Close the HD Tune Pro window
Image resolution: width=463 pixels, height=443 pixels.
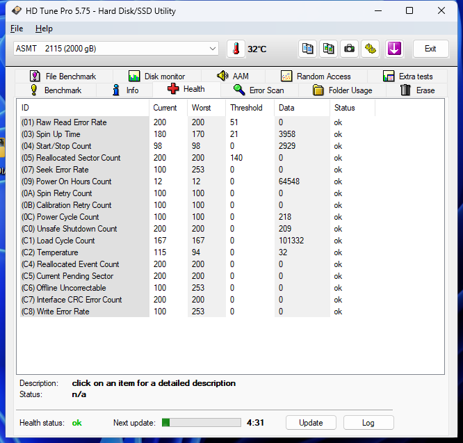[441, 11]
